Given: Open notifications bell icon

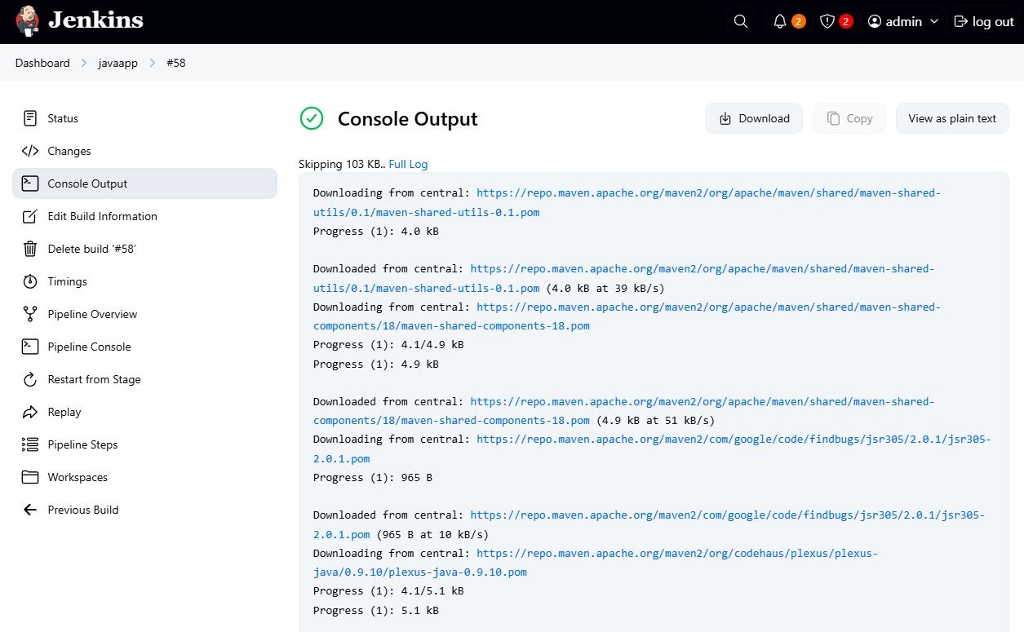Looking at the screenshot, I should [x=780, y=22].
